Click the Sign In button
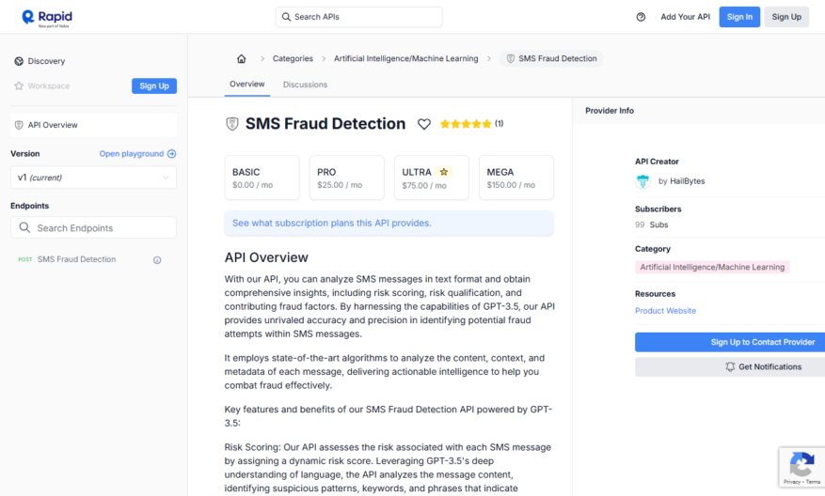The height and width of the screenshot is (496, 825). coord(739,17)
